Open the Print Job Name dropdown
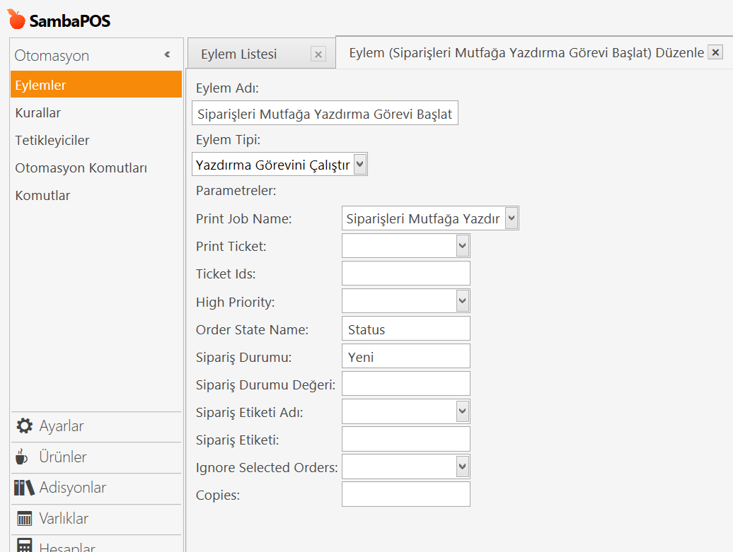Image resolution: width=733 pixels, height=552 pixels. [512, 218]
